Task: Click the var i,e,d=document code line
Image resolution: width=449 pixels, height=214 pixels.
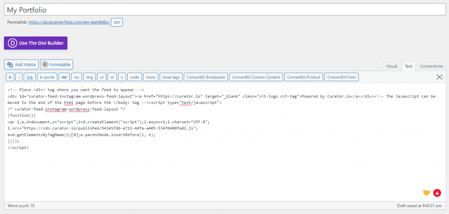Action: click(109, 122)
